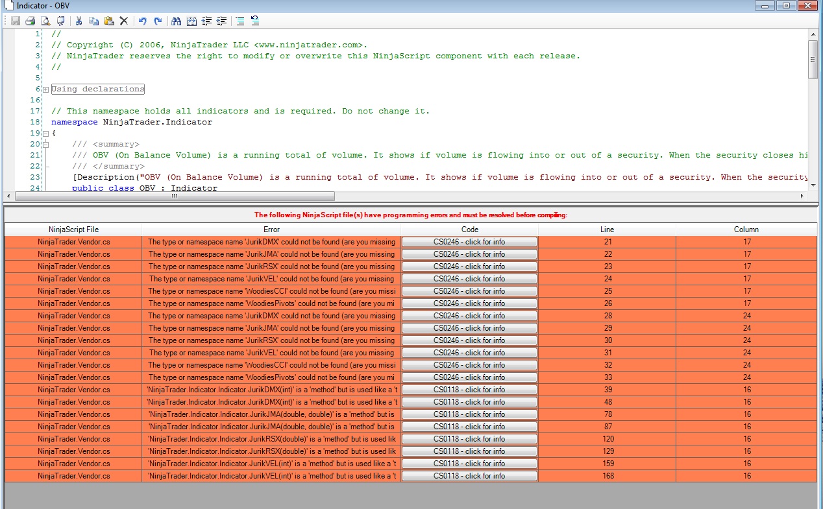
Task: Click the Cut scissors icon
Action: (79, 21)
